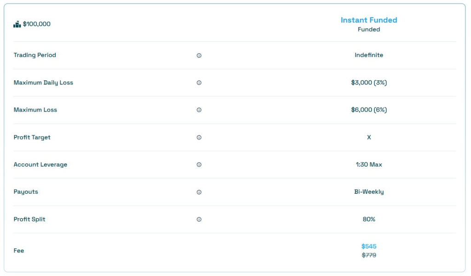Open the Payouts info tooltip icon
The image size is (471, 276).
click(x=199, y=192)
